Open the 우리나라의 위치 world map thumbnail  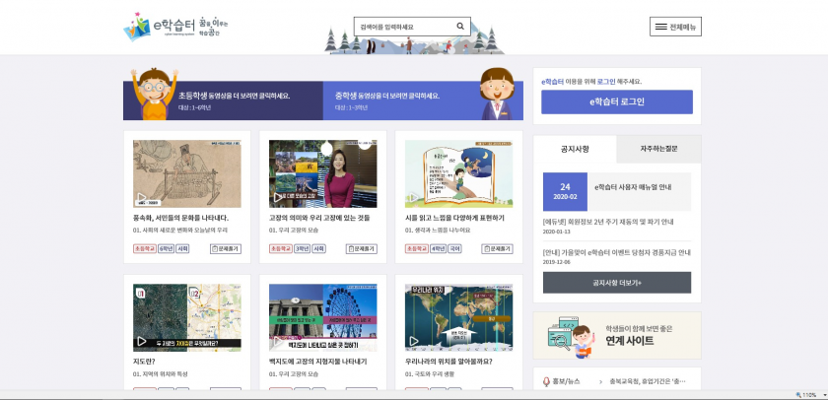click(x=458, y=317)
